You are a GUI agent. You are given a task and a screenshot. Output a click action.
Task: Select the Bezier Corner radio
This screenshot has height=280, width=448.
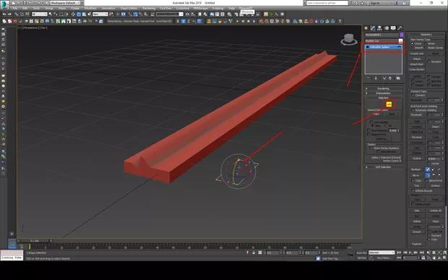coord(426,48)
